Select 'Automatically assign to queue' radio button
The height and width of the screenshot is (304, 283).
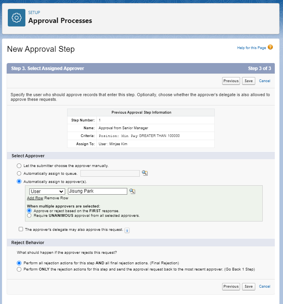tap(19, 173)
